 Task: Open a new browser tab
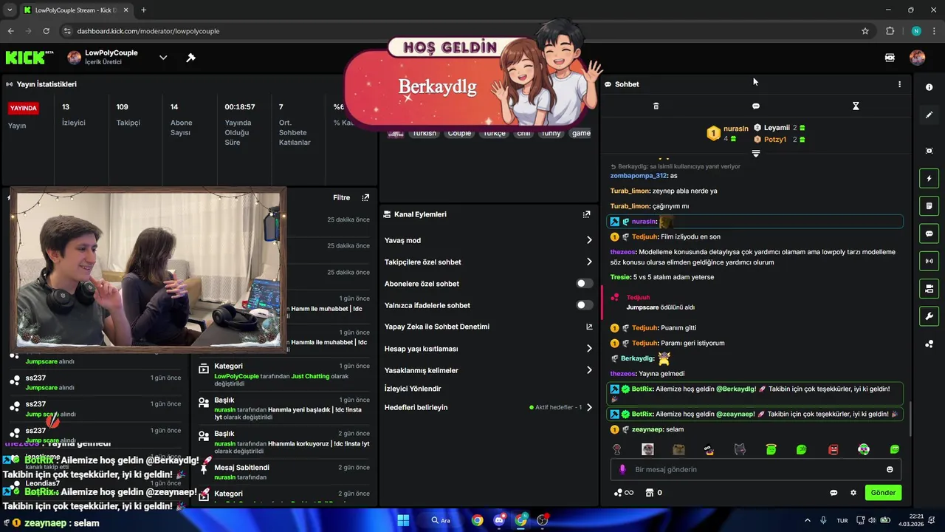(143, 10)
